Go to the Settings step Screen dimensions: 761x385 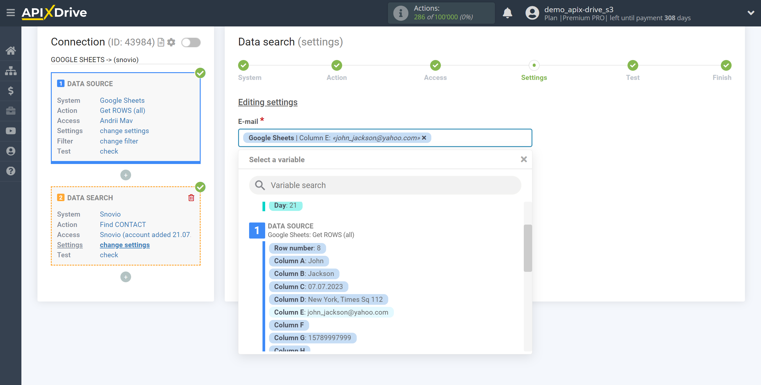(x=534, y=65)
